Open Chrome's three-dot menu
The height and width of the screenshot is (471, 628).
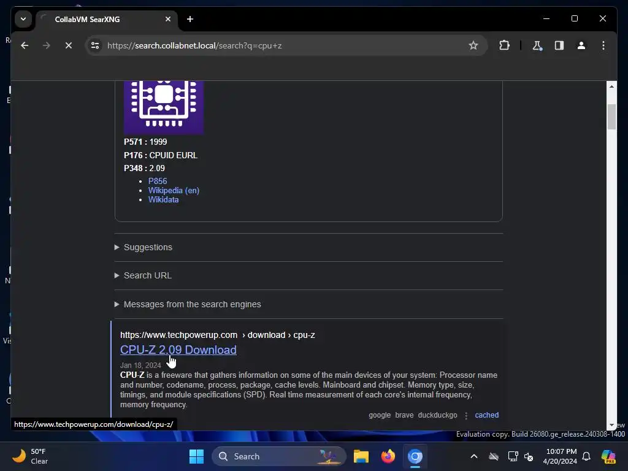603,45
